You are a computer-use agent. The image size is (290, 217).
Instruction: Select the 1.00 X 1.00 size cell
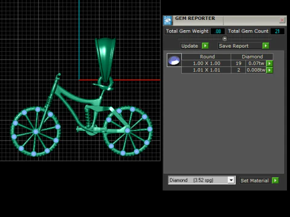coord(207,63)
